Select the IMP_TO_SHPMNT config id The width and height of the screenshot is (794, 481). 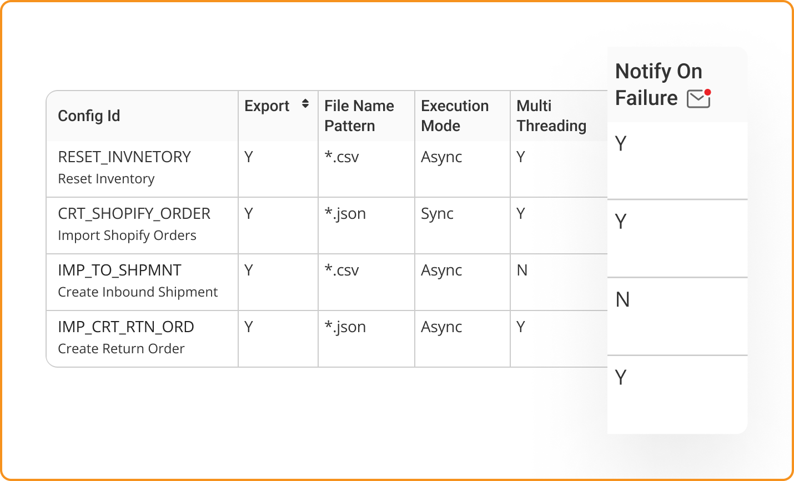point(120,270)
